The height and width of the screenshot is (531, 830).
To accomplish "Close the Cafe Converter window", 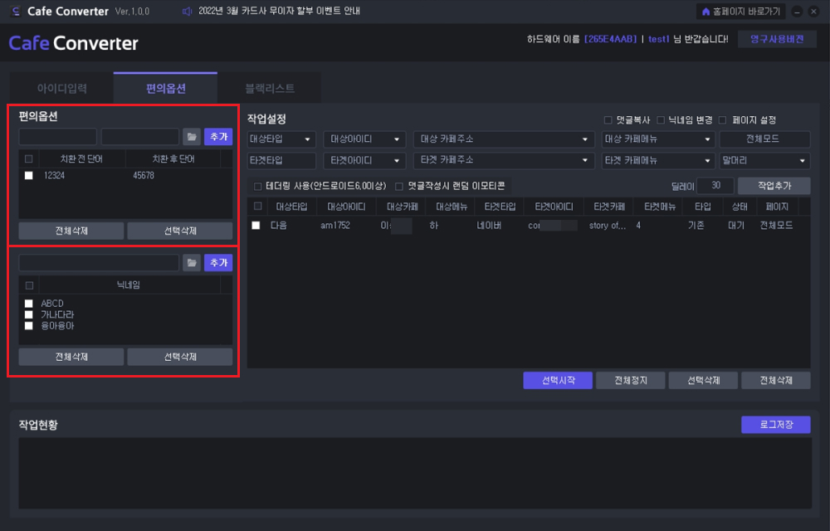I will [x=813, y=11].
